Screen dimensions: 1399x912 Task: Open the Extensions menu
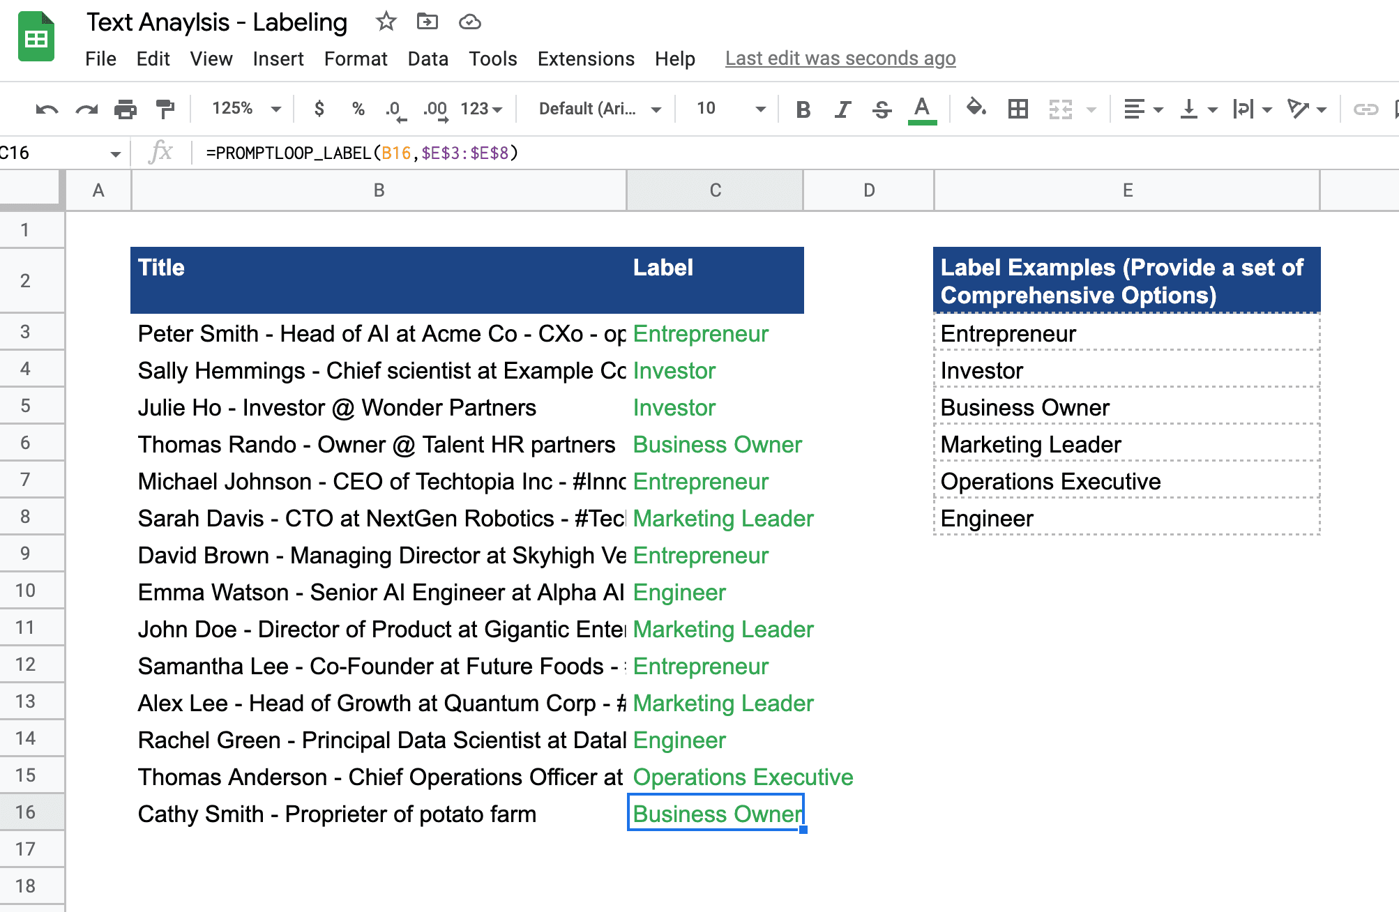point(585,59)
